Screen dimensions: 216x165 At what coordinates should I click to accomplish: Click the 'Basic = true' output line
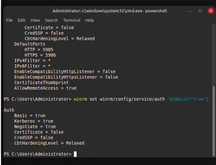[x=30, y=115]
